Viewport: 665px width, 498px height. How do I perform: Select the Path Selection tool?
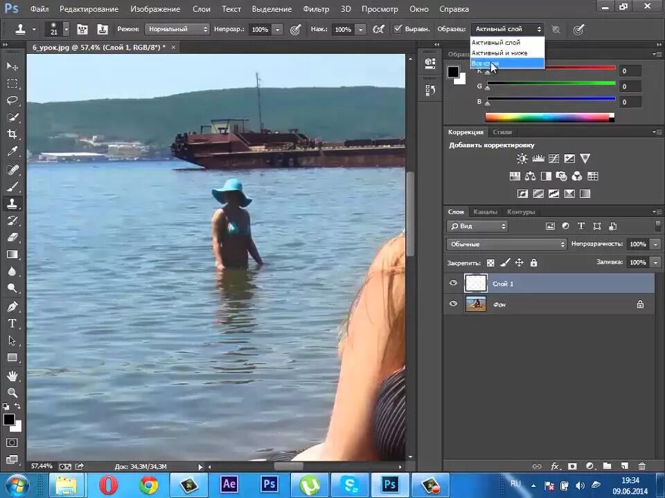click(x=12, y=340)
